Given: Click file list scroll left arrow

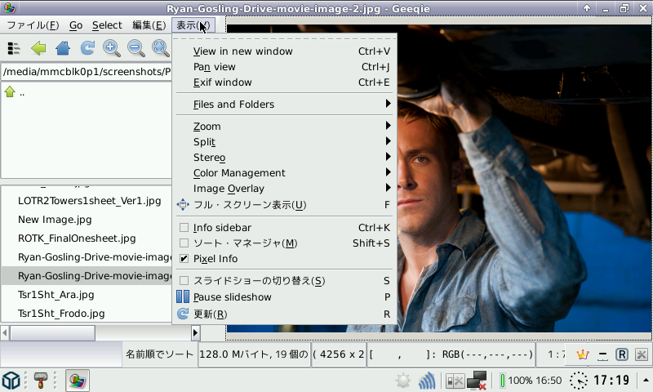Looking at the screenshot, I should [5, 333].
